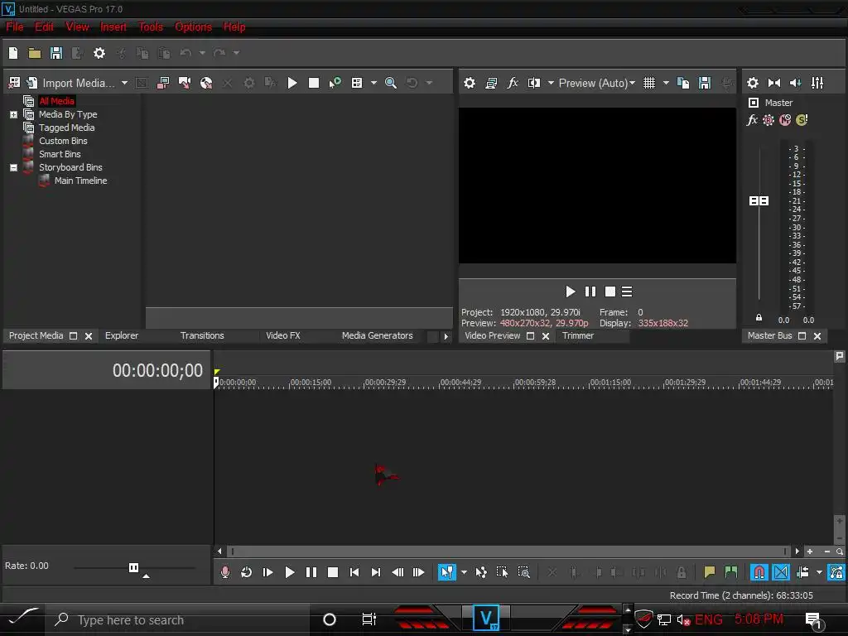Open preview transport menu icon
The image size is (848, 636).
tap(628, 292)
